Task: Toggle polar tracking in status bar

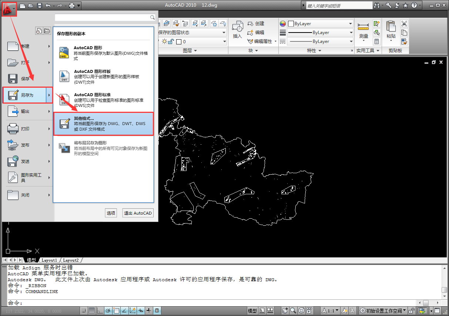Action: [x=108, y=310]
